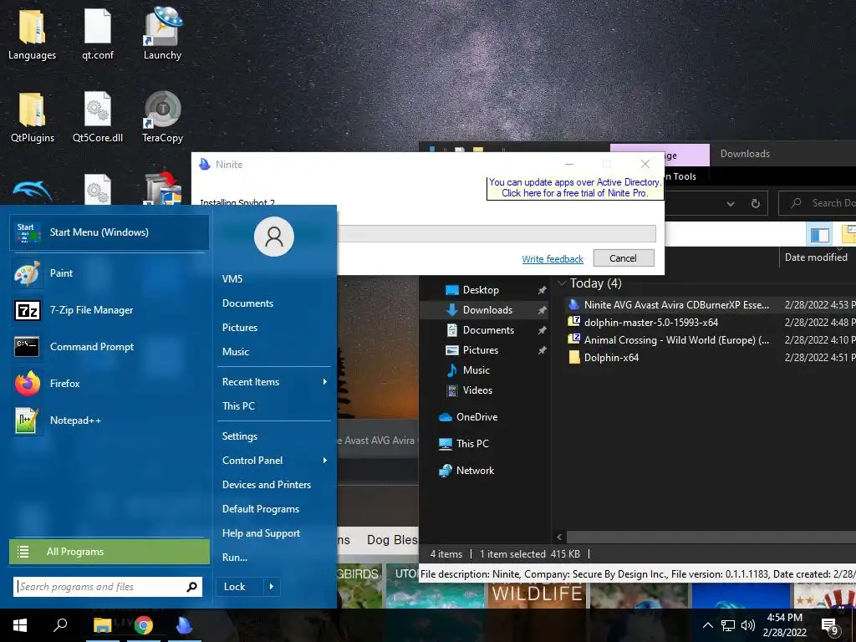Click the user account avatar

click(x=274, y=237)
